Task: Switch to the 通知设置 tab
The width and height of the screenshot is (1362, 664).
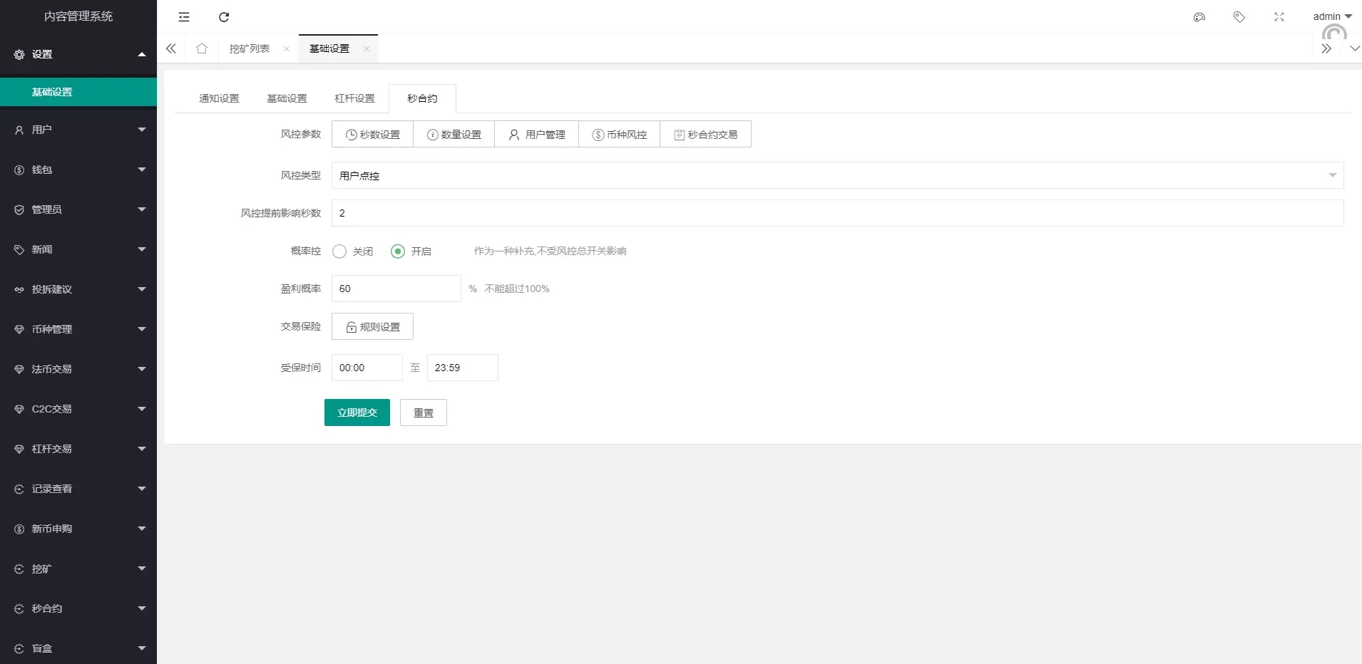Action: (x=219, y=98)
